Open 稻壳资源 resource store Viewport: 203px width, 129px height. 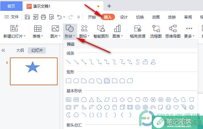click(x=138, y=32)
